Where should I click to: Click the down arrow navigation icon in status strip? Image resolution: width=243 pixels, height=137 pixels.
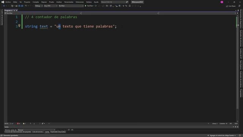[x=34, y=124]
